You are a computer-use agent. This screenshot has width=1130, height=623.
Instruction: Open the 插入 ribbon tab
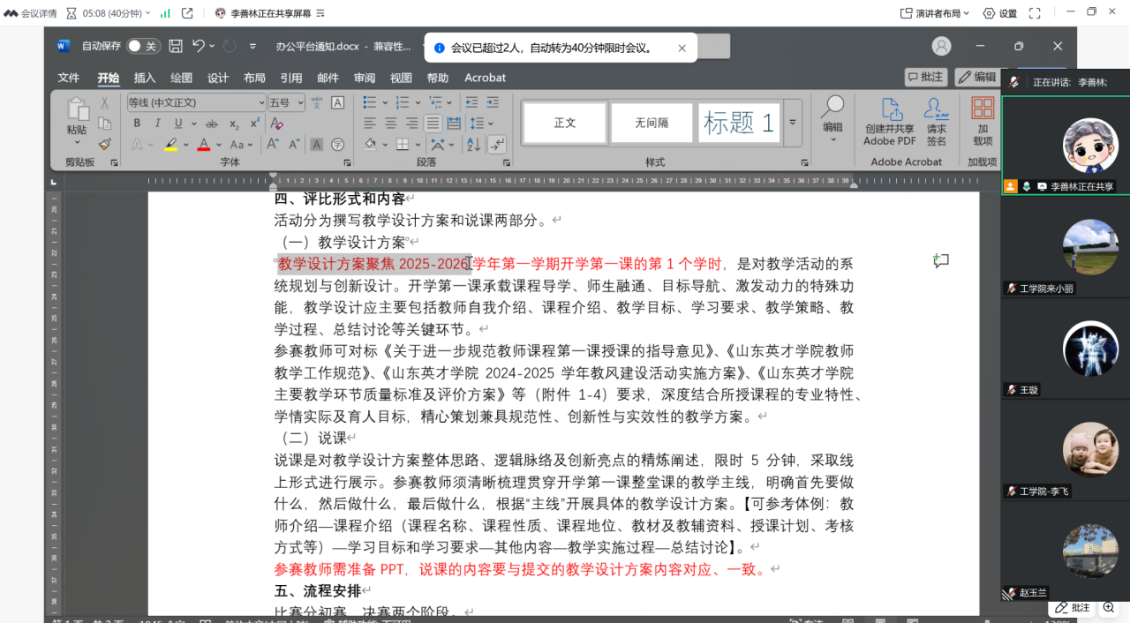coord(145,78)
